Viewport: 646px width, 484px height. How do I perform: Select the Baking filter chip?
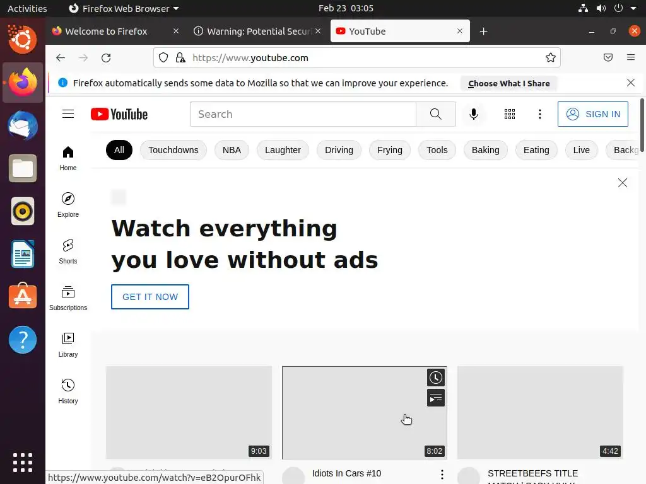click(485, 150)
